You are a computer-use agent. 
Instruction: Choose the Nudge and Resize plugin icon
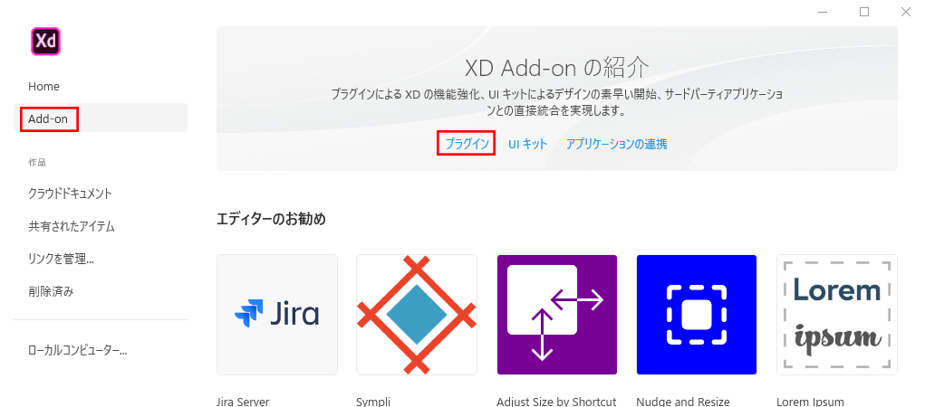pyautogui.click(x=697, y=315)
